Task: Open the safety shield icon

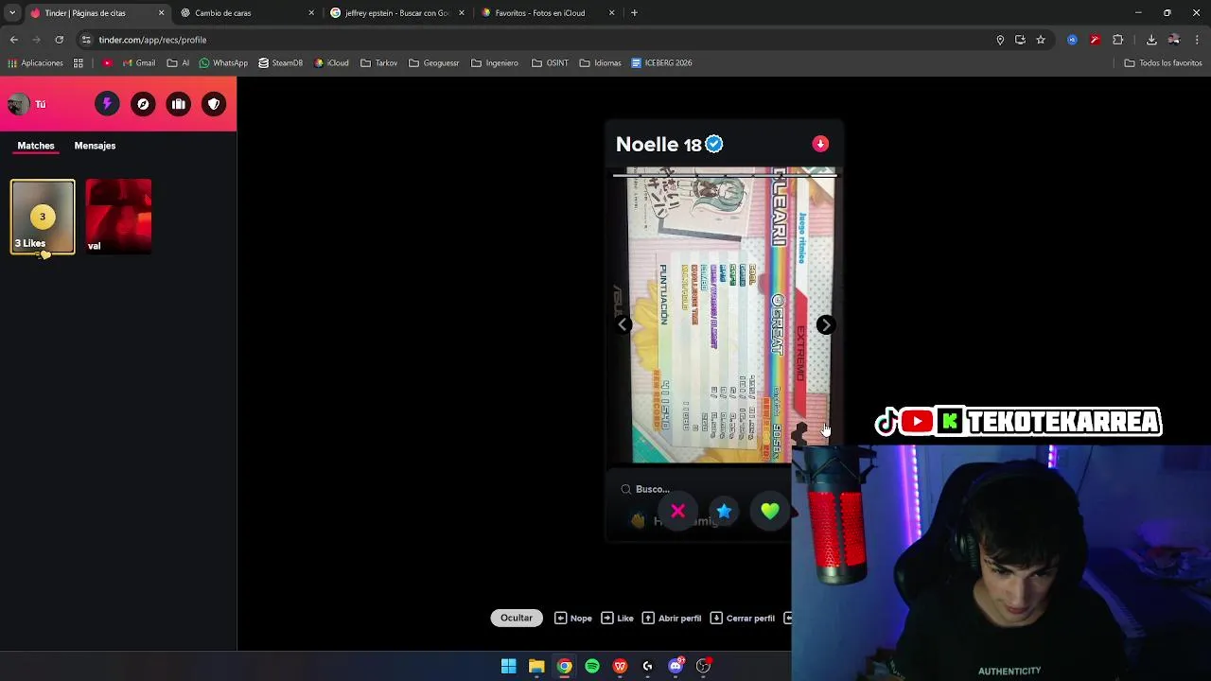Action: pos(215,104)
